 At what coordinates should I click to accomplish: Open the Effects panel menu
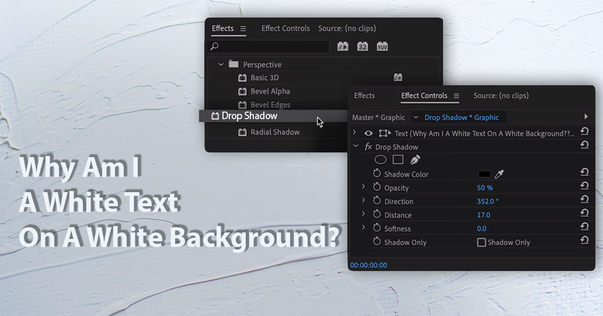click(x=243, y=29)
